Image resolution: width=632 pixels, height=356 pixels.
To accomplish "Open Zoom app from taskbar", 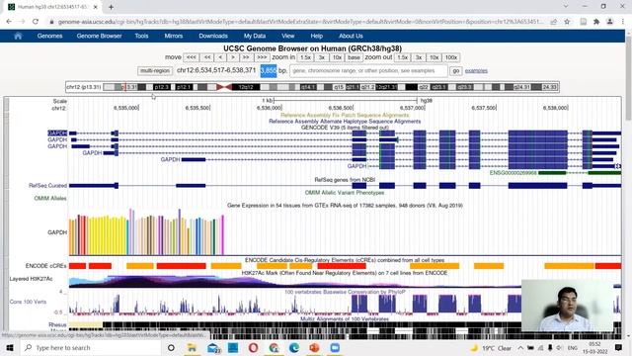I will (335, 347).
